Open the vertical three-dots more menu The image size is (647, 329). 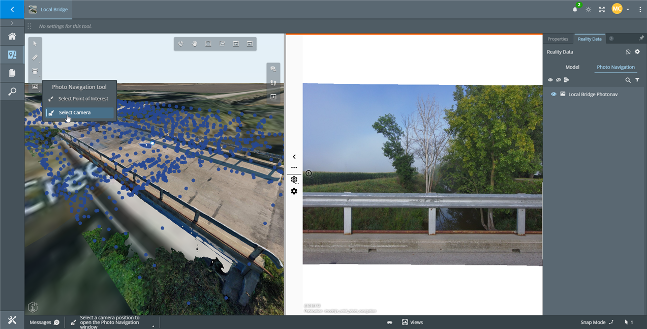(x=640, y=9)
